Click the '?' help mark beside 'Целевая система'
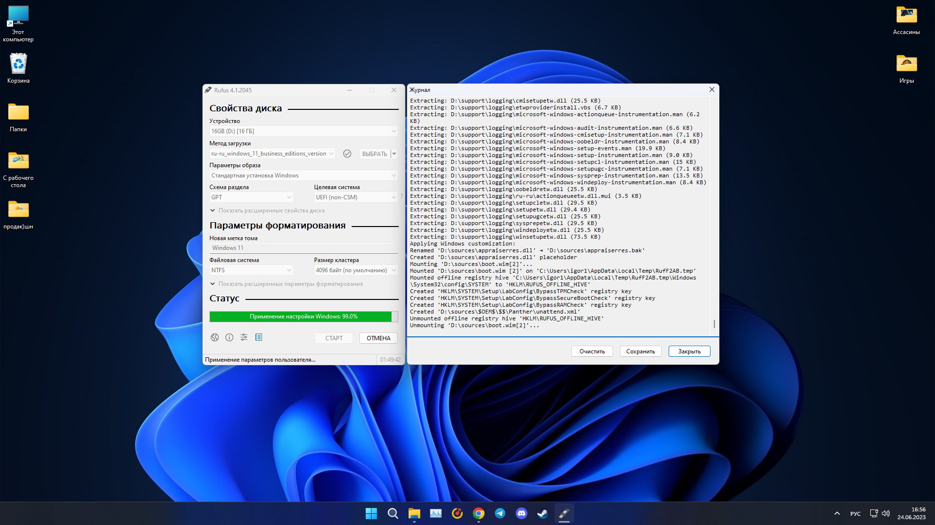935x525 pixels. tap(401, 196)
